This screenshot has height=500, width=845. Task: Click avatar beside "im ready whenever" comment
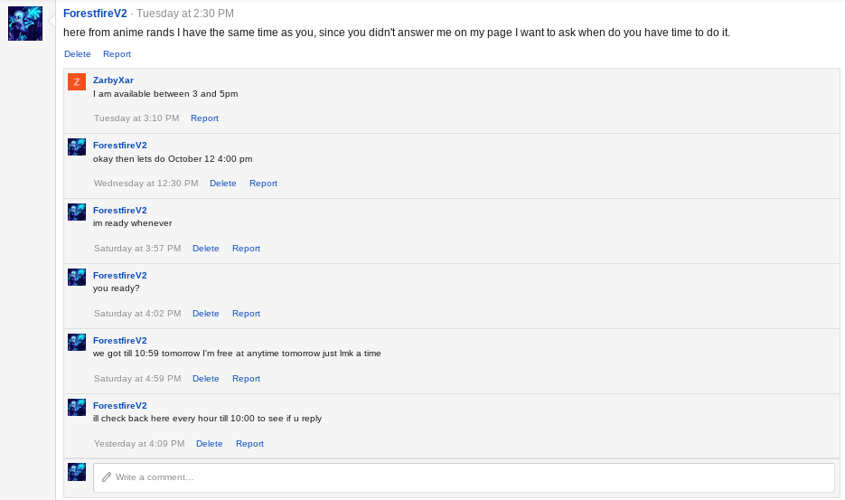[x=77, y=212]
